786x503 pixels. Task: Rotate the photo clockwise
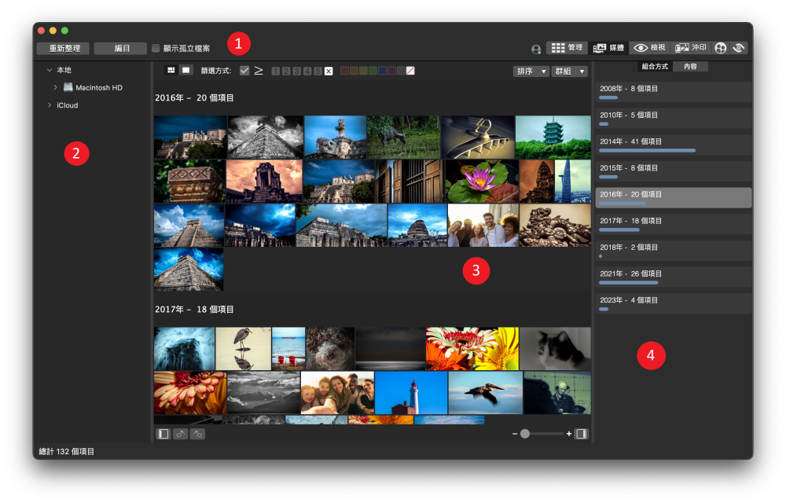pos(197,434)
